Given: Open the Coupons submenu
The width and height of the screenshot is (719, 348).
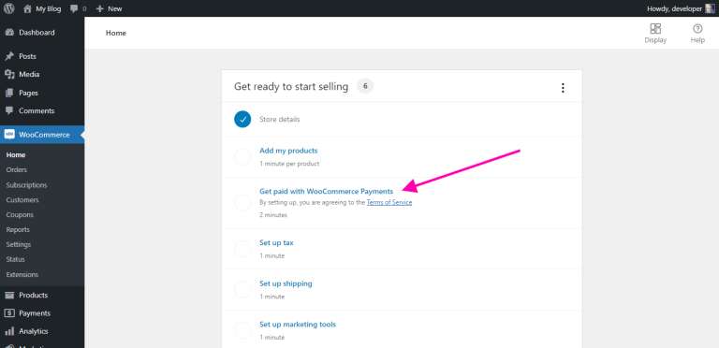Looking at the screenshot, I should [x=20, y=215].
